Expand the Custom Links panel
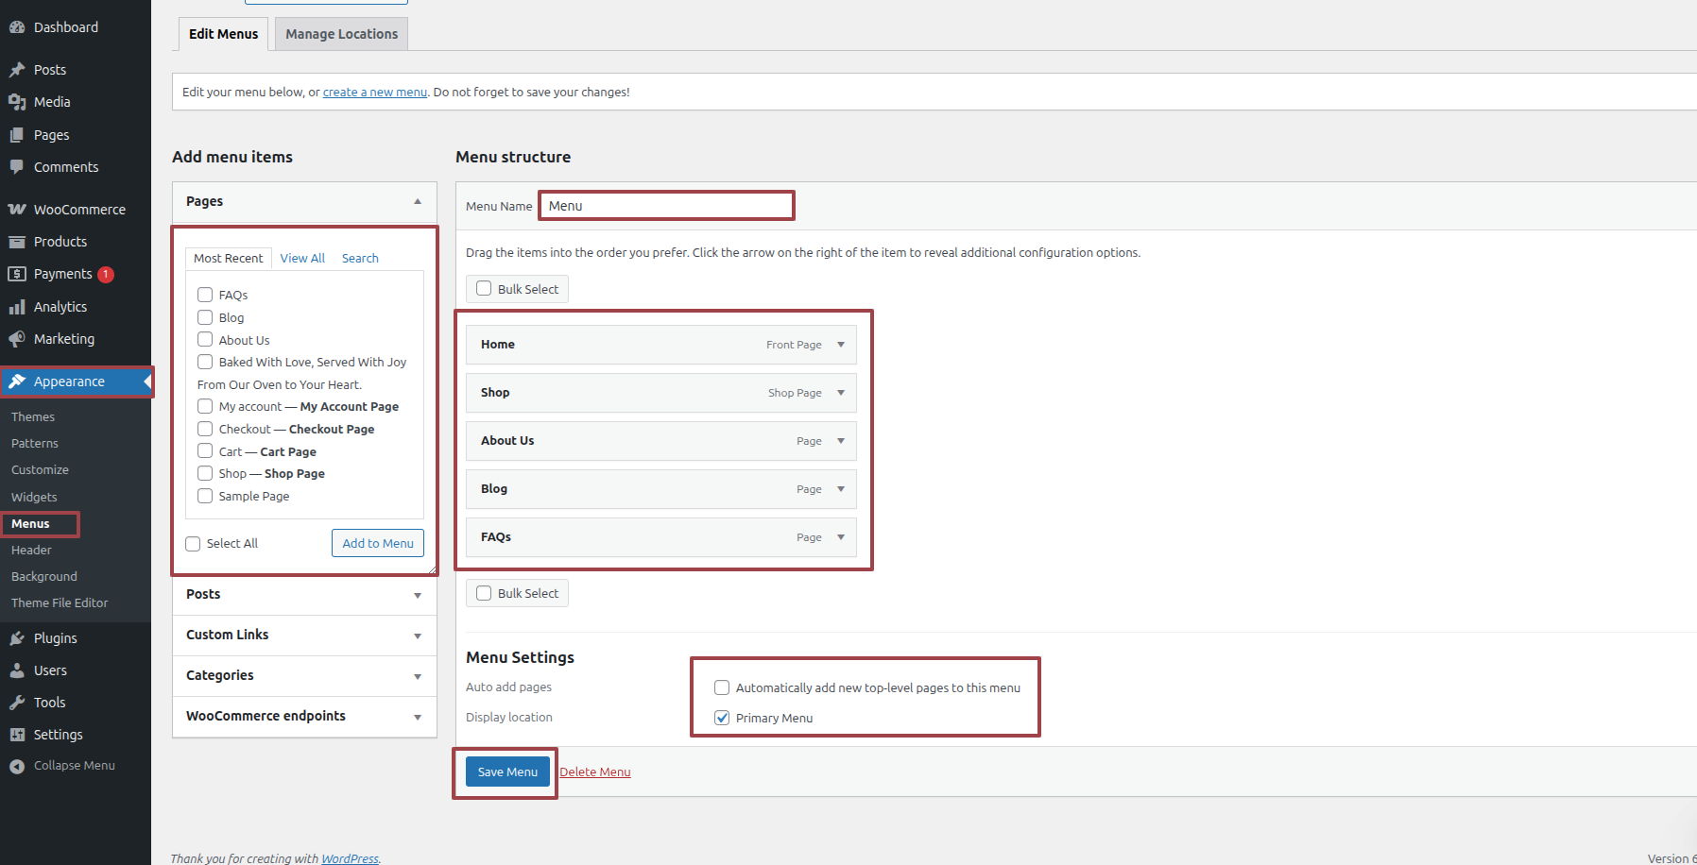 click(418, 636)
